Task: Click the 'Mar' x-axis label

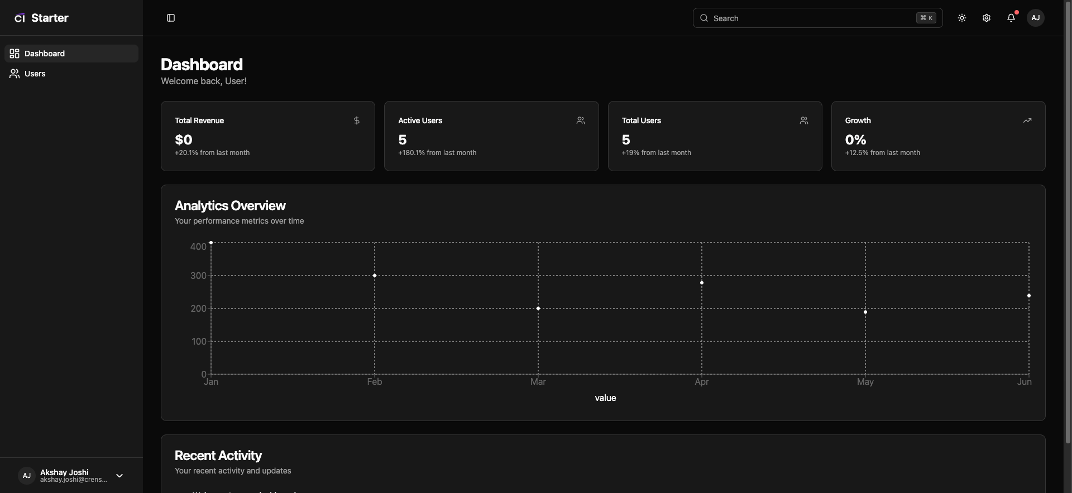Action: [538, 381]
